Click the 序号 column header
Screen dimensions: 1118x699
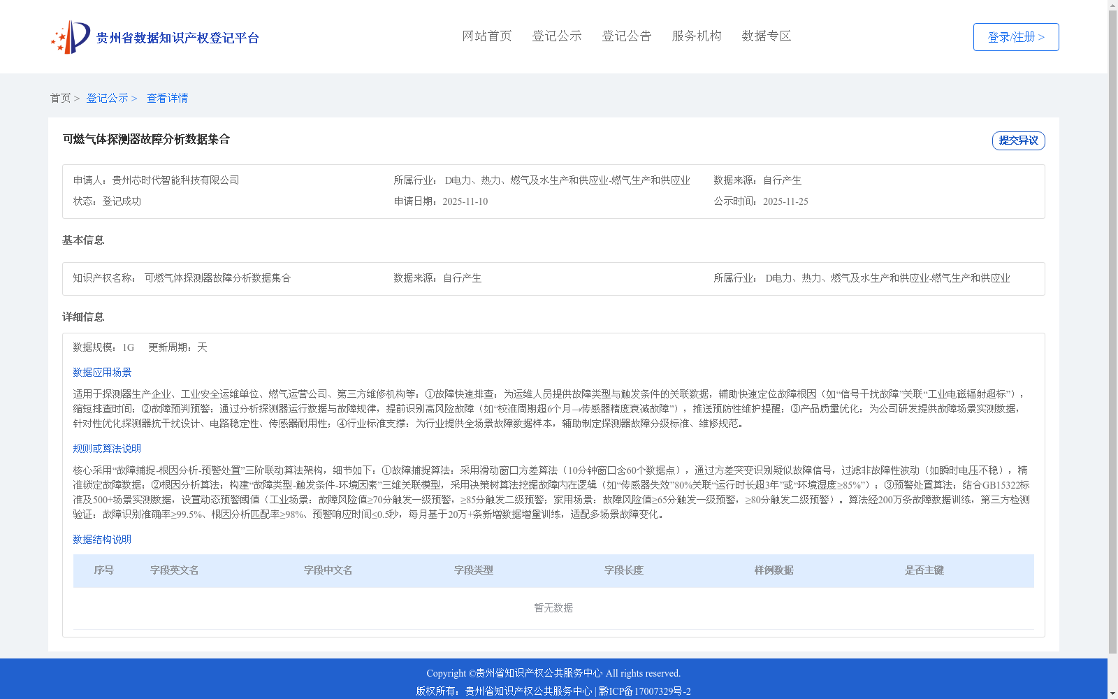click(103, 570)
